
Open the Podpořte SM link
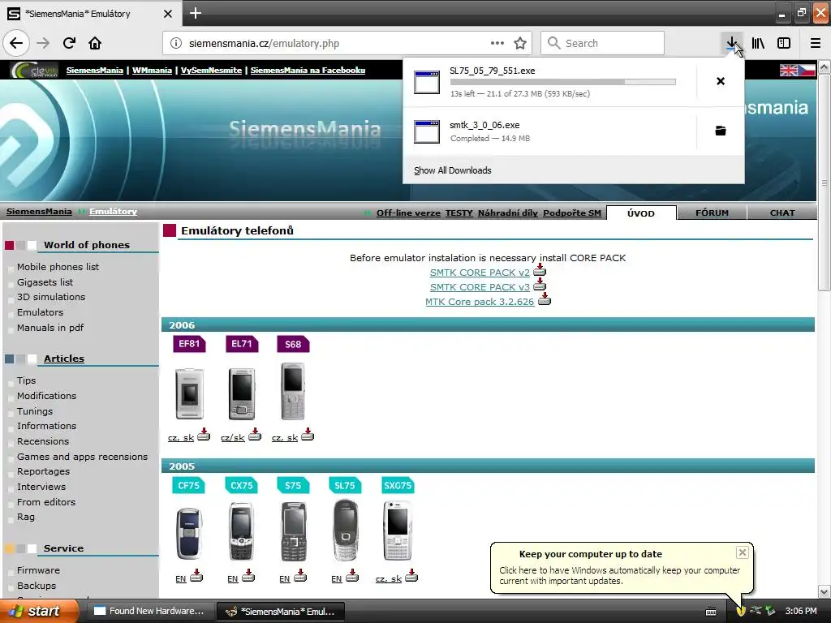[572, 213]
